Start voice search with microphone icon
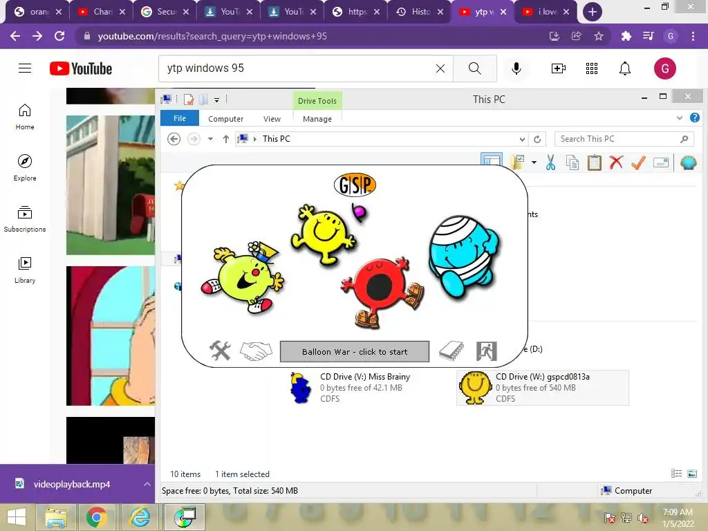Viewport: 708px width, 531px height. 516,68
